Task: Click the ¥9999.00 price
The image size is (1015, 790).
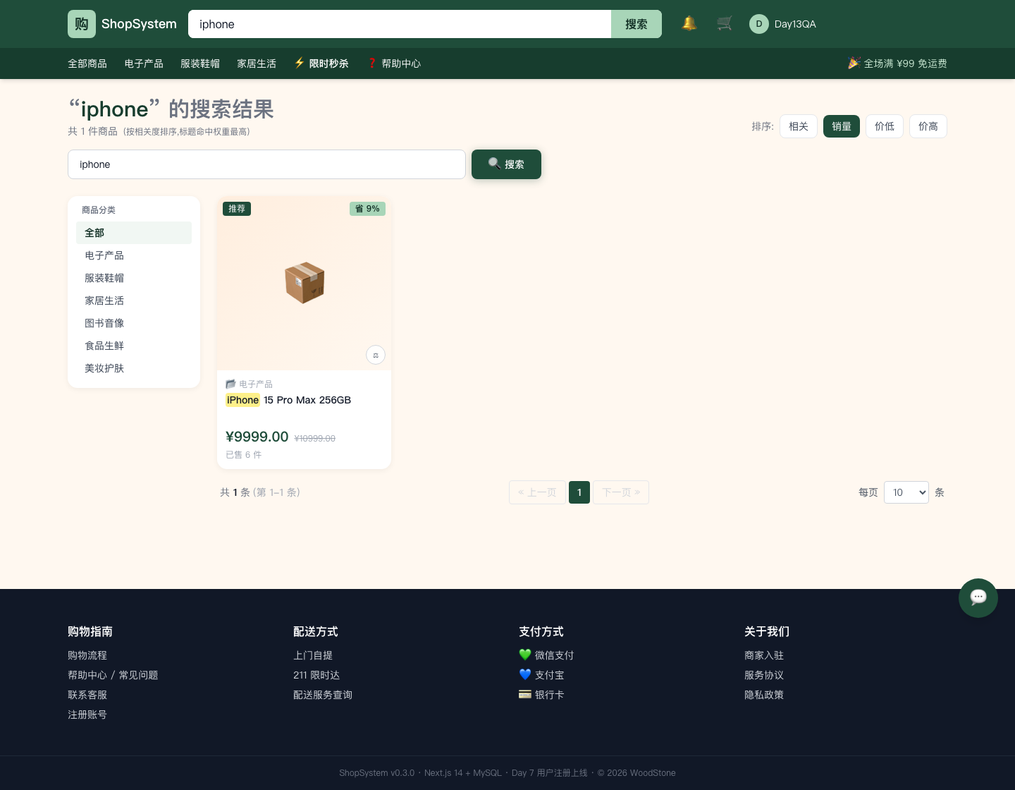Action: pyautogui.click(x=257, y=437)
